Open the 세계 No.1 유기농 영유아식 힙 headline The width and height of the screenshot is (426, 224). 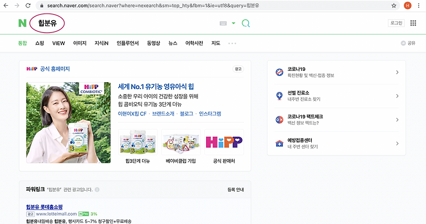pos(156,87)
